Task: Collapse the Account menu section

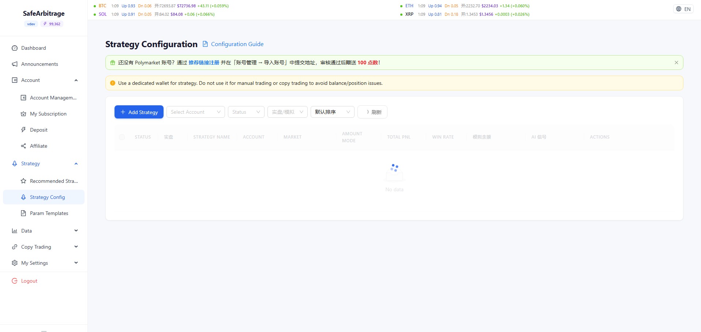Action: (76, 80)
